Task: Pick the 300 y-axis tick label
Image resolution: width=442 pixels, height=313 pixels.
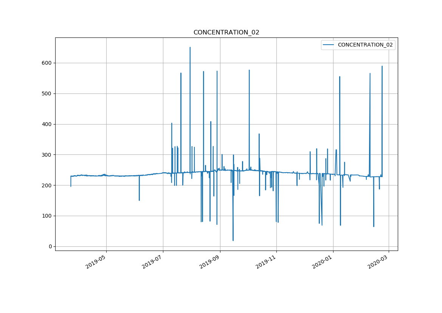Action: (x=47, y=155)
